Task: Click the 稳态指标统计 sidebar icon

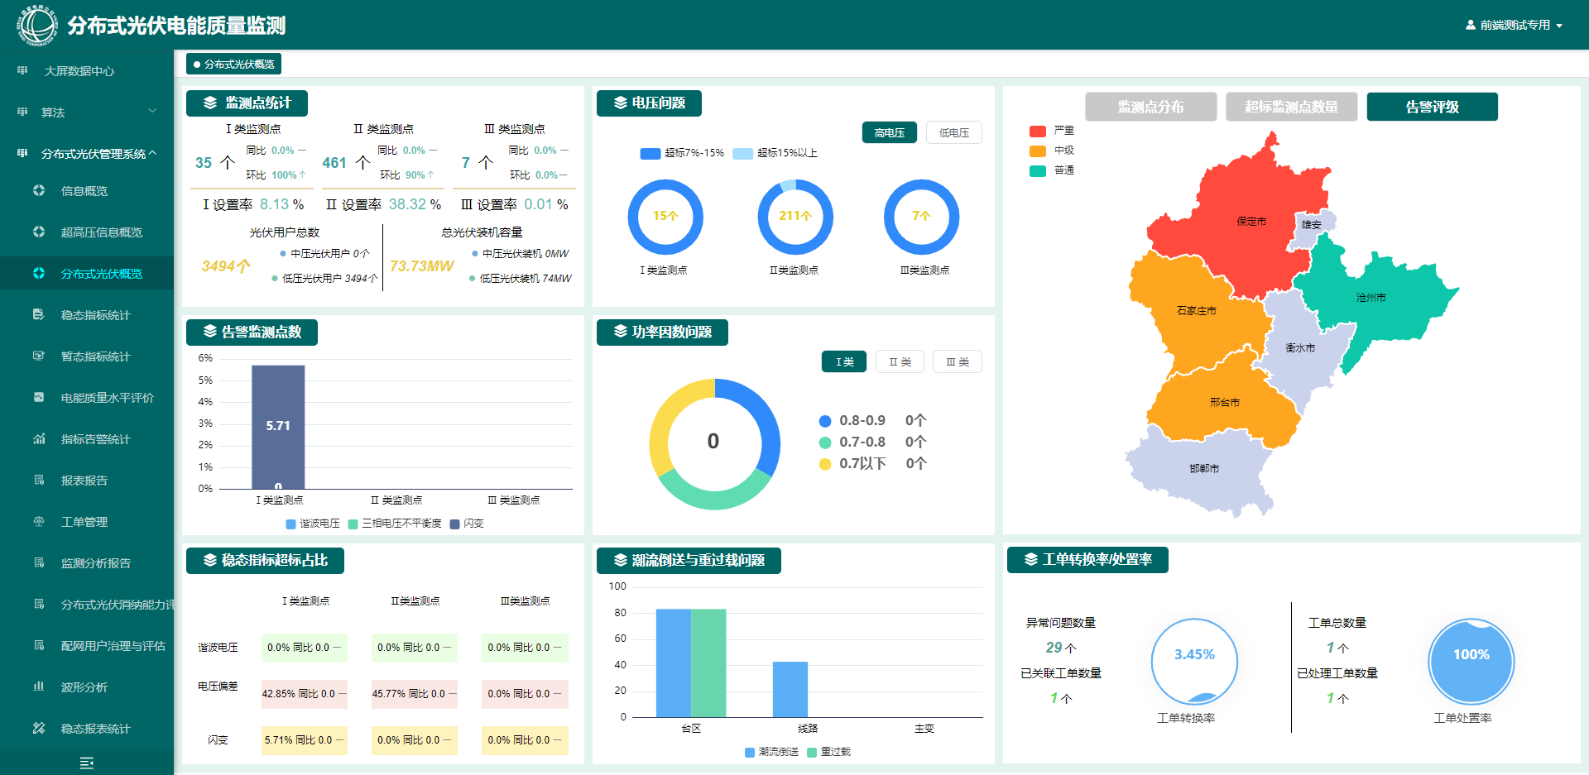Action: tap(39, 315)
